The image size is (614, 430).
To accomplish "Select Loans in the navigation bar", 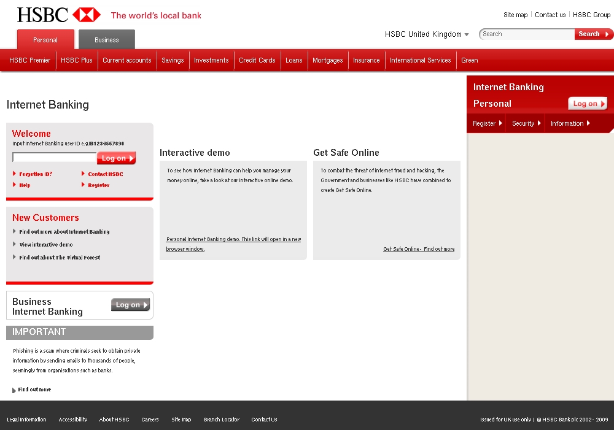I will 294,60.
